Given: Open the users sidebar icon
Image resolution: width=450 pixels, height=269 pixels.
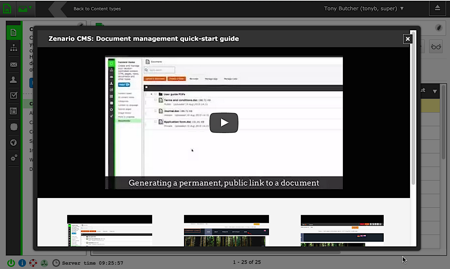Looking at the screenshot, I should pos(14,80).
